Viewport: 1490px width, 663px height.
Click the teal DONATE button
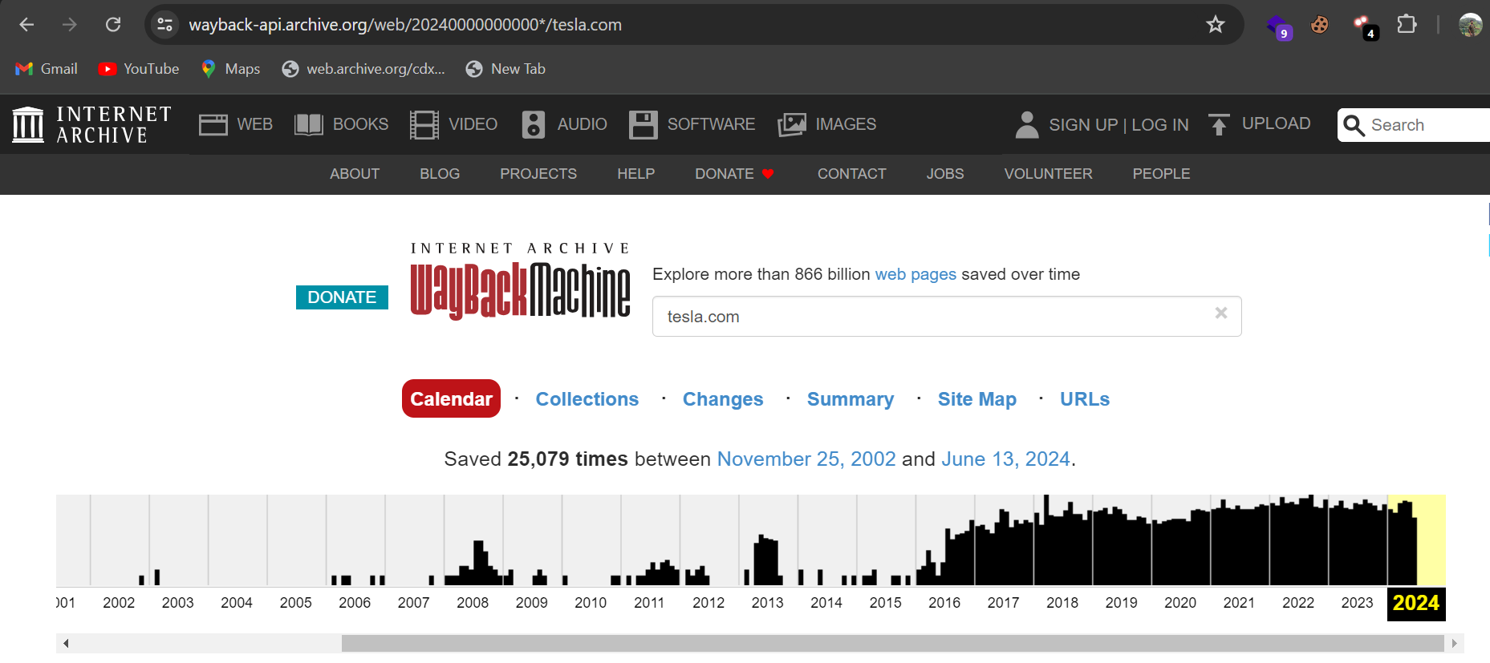click(x=342, y=297)
